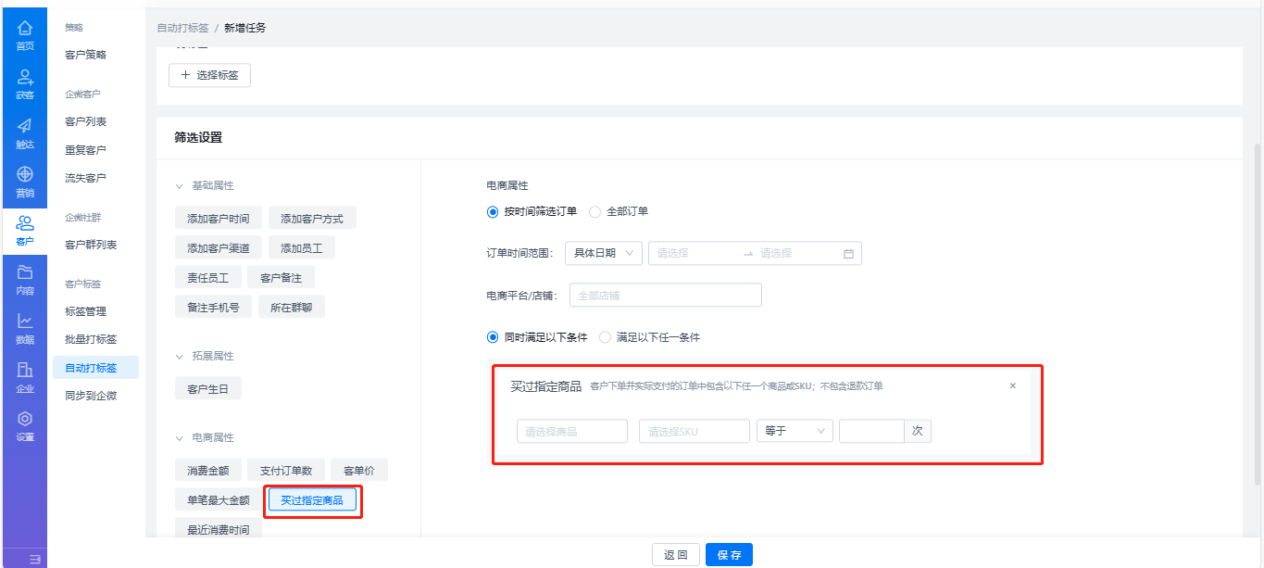Open the 内容 folder icon
The image size is (1264, 568).
click(25, 272)
